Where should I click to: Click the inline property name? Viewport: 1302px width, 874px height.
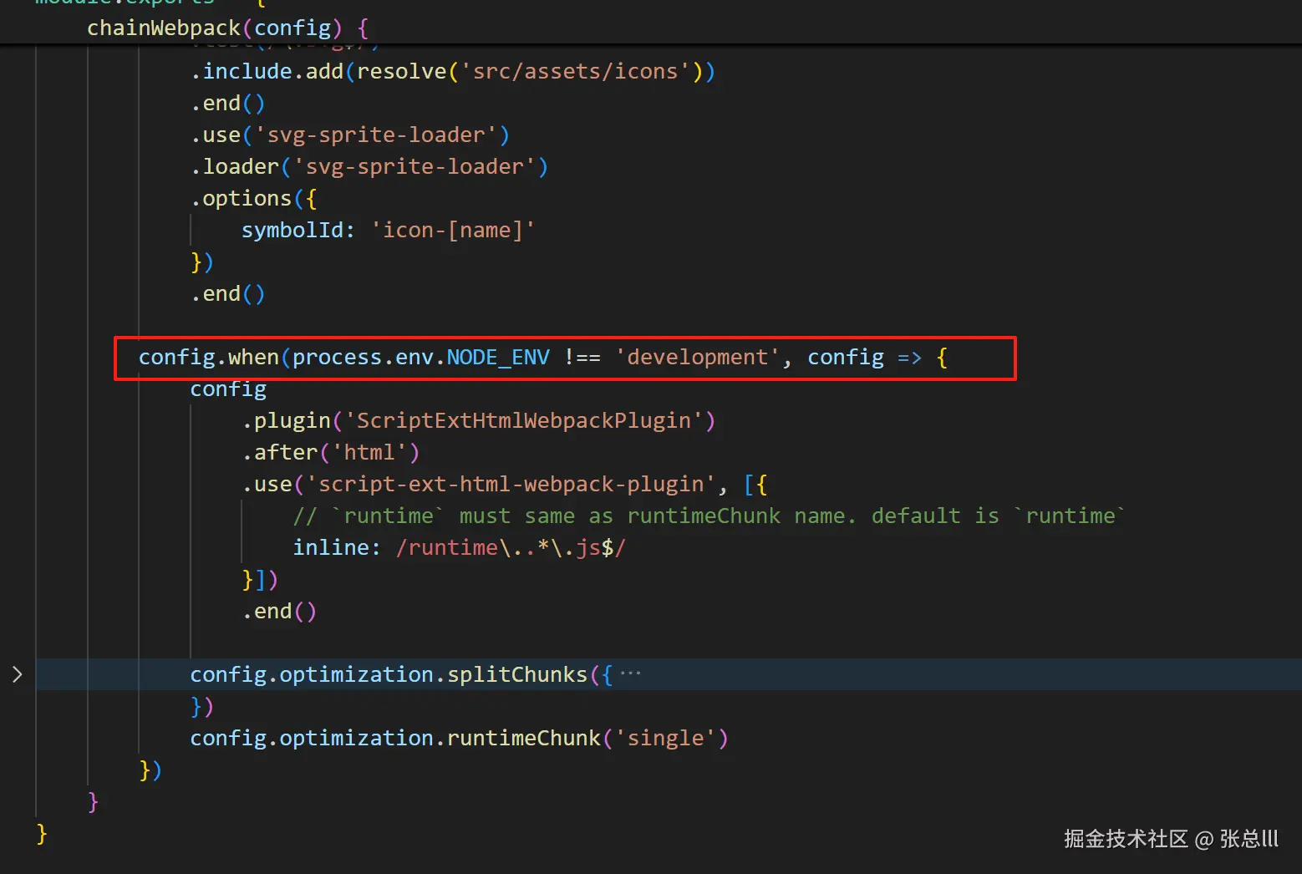[331, 547]
